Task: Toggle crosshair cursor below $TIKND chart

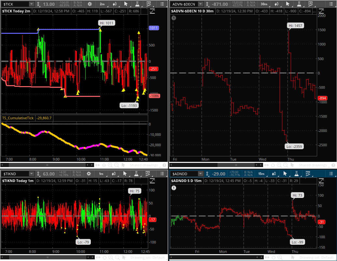Action: [x=105, y=257]
